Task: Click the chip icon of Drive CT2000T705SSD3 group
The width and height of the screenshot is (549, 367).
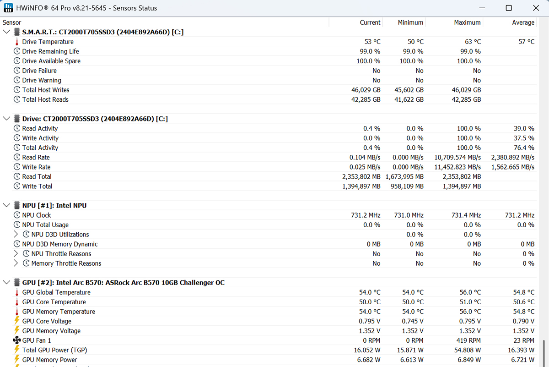Action: (17, 119)
